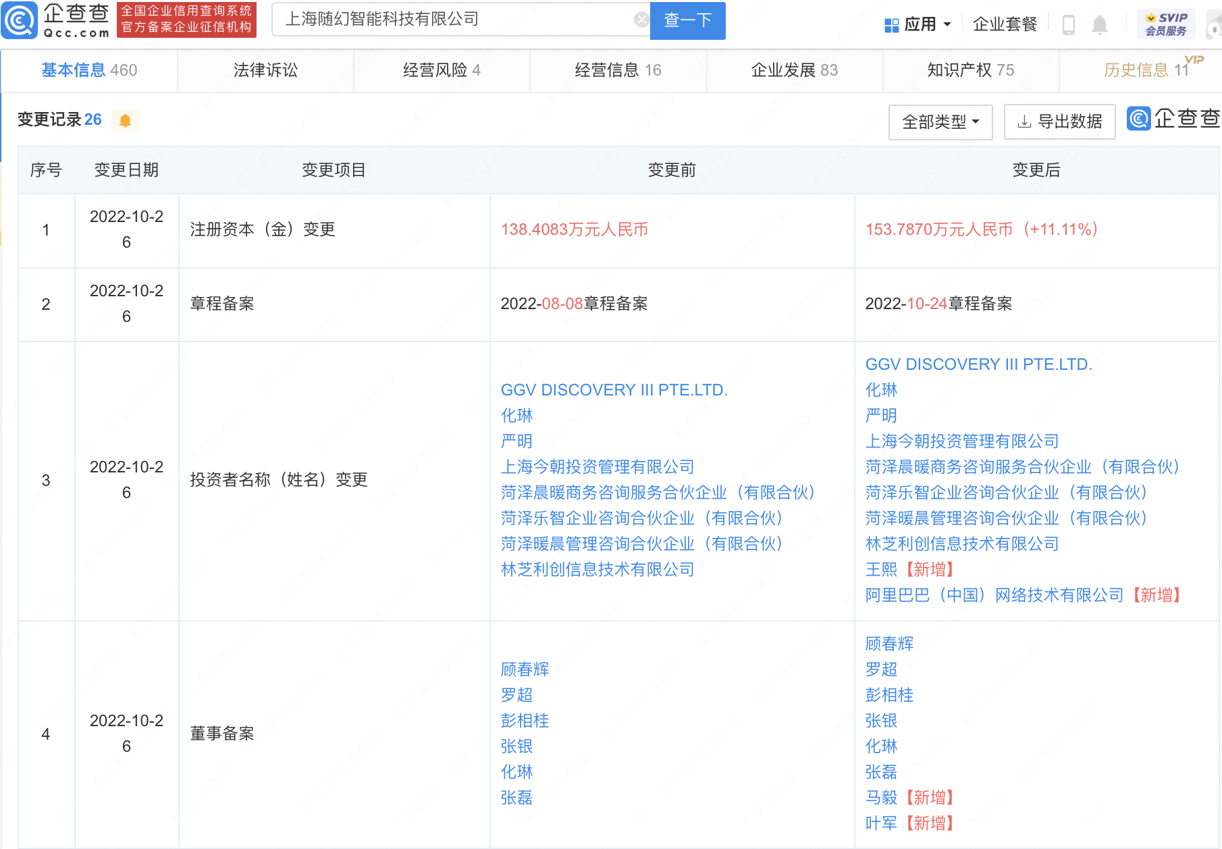Open 张银 in 变更后 director list

[881, 721]
